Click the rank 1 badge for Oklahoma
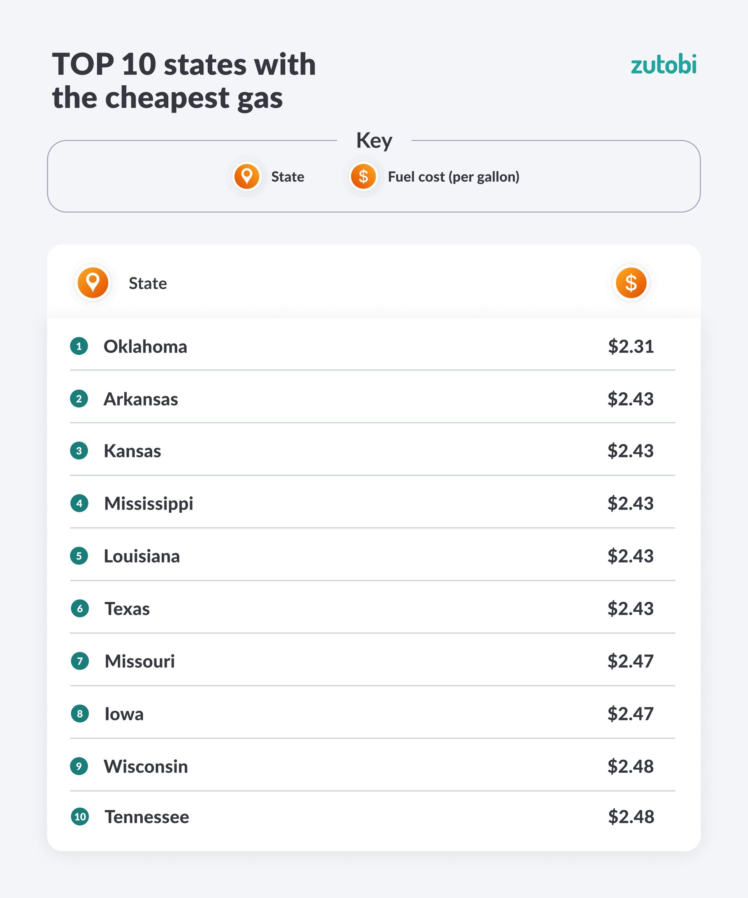 pyautogui.click(x=79, y=346)
